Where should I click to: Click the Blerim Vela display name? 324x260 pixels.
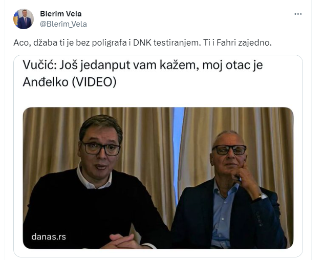click(61, 14)
